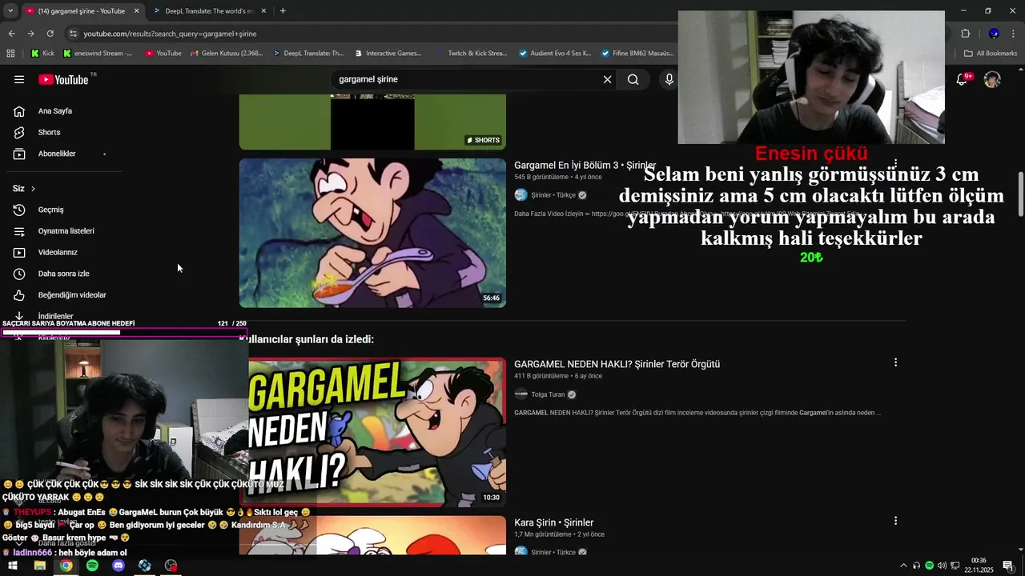Open Chrome apps grid in bookmarks bar
This screenshot has width=1025, height=576.
click(x=10, y=54)
